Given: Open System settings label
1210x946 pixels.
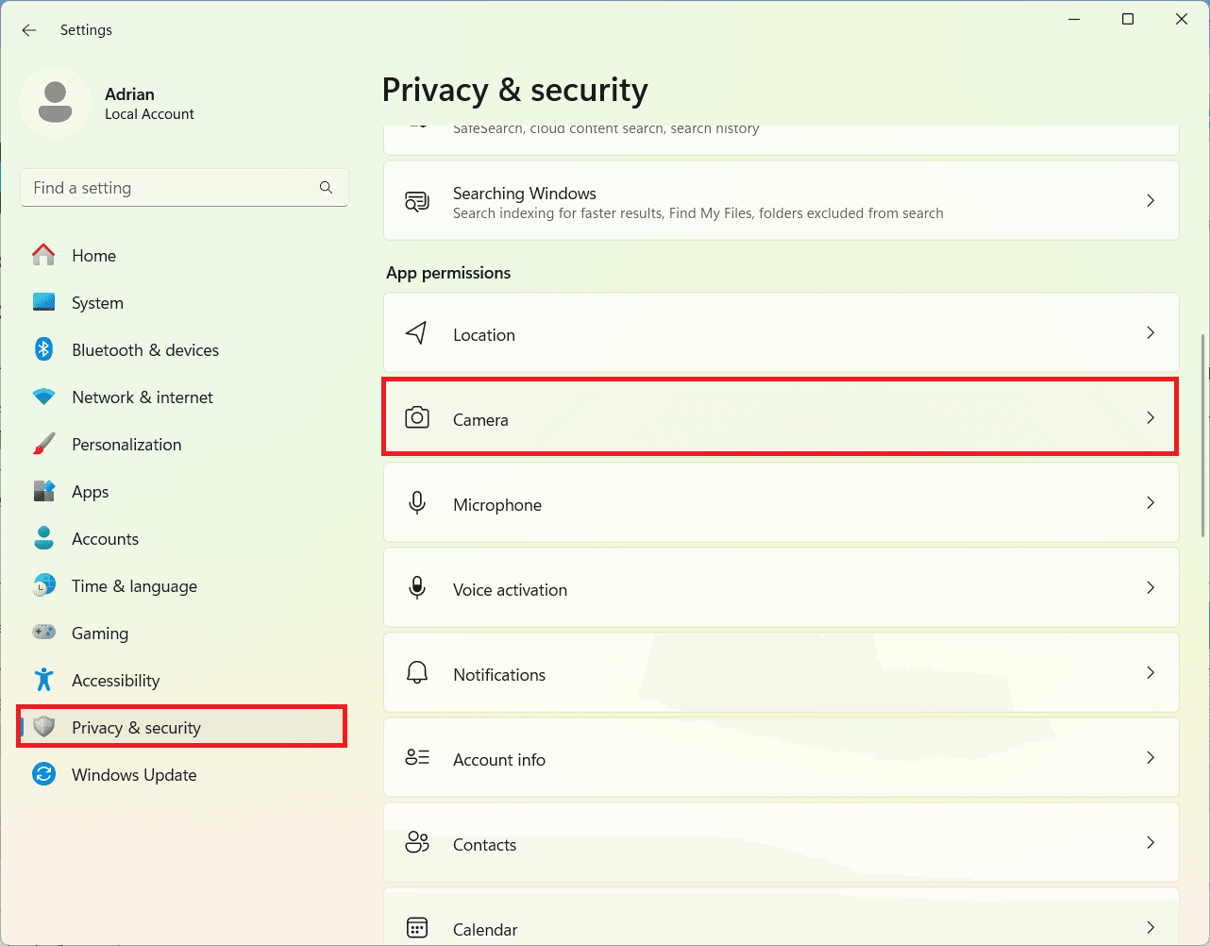Looking at the screenshot, I should pos(98,303).
